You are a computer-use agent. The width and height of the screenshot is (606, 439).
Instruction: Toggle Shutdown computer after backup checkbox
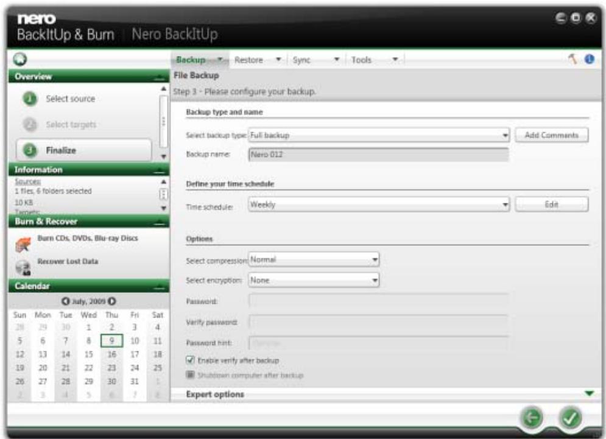coord(190,375)
